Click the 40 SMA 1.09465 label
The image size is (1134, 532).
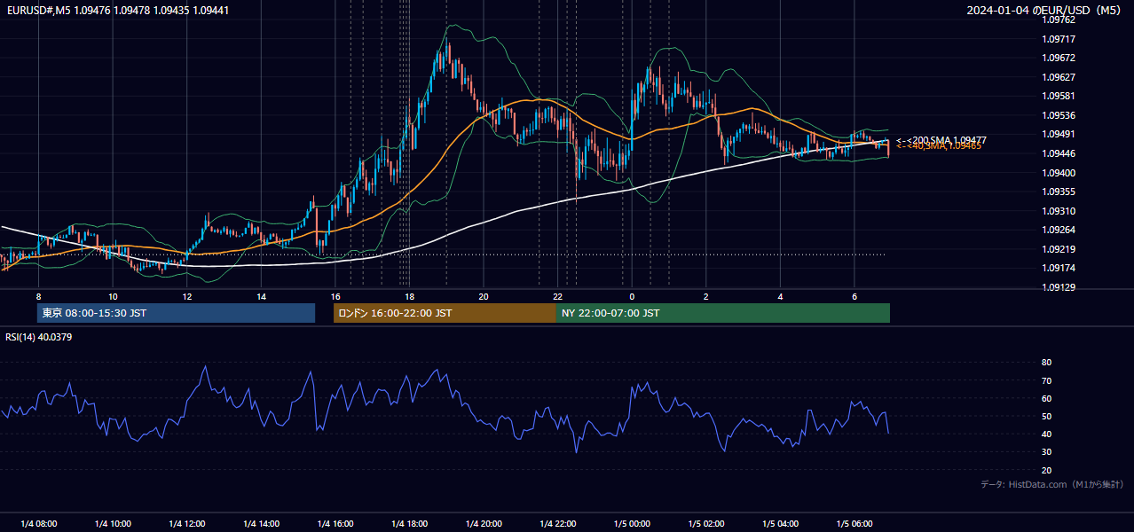coord(939,146)
